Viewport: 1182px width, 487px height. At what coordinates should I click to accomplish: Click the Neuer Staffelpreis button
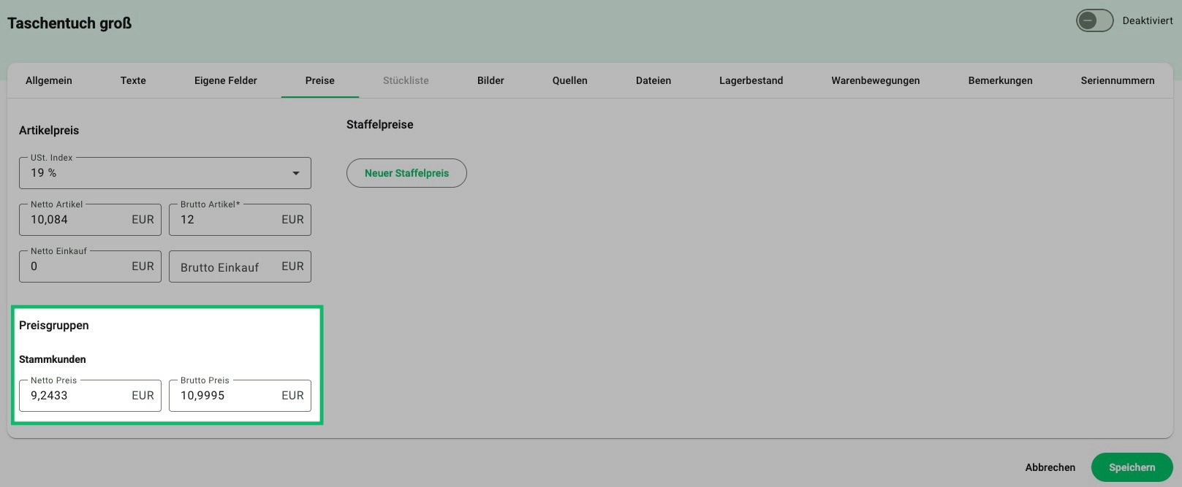[406, 173]
